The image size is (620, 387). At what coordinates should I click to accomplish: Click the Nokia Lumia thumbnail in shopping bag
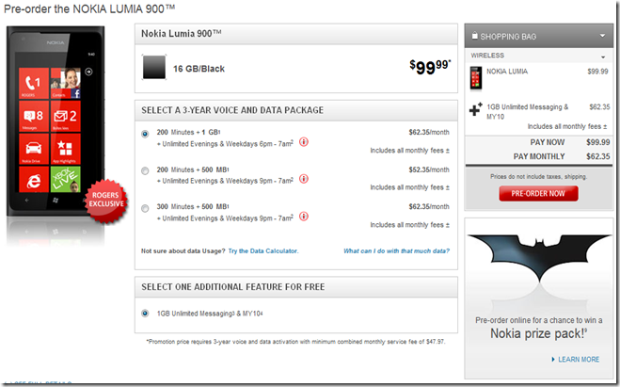[475, 76]
